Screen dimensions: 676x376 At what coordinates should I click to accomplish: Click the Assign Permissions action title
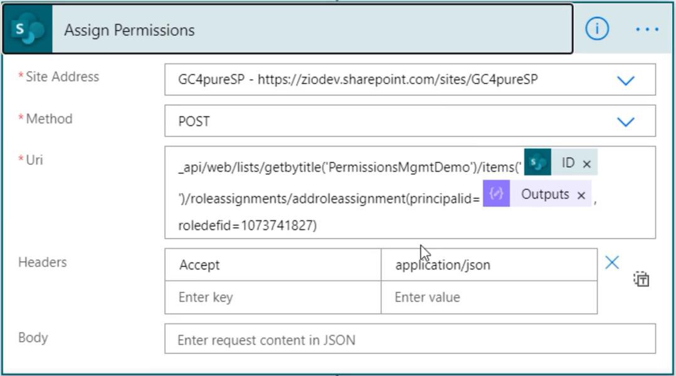pos(129,30)
